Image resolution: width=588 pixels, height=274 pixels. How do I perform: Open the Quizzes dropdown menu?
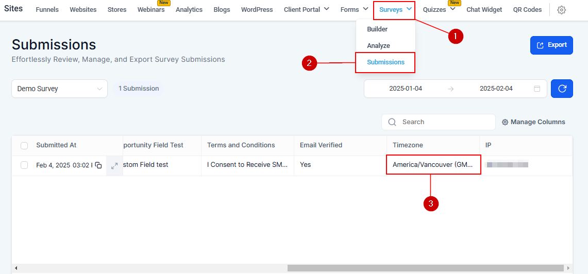click(x=439, y=9)
